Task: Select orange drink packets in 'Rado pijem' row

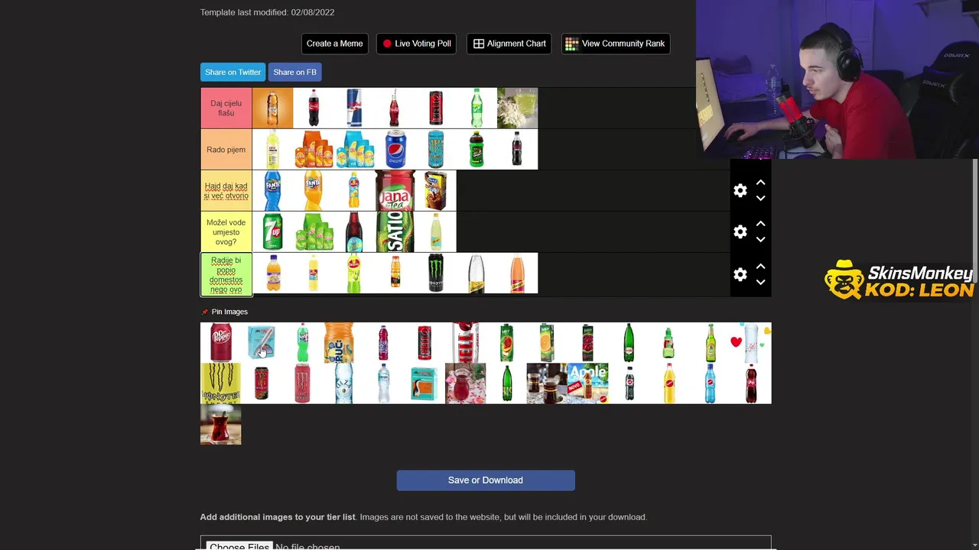Action: point(313,150)
